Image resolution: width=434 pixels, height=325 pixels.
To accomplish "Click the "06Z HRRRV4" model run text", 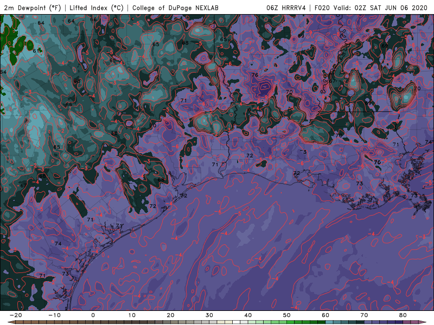I will 286,8.
